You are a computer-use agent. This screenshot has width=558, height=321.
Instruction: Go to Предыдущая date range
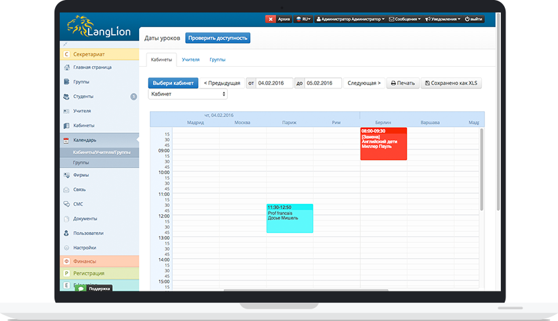pos(222,83)
